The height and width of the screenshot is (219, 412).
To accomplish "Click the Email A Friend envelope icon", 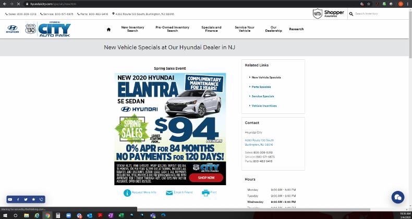I will click(x=169, y=192).
